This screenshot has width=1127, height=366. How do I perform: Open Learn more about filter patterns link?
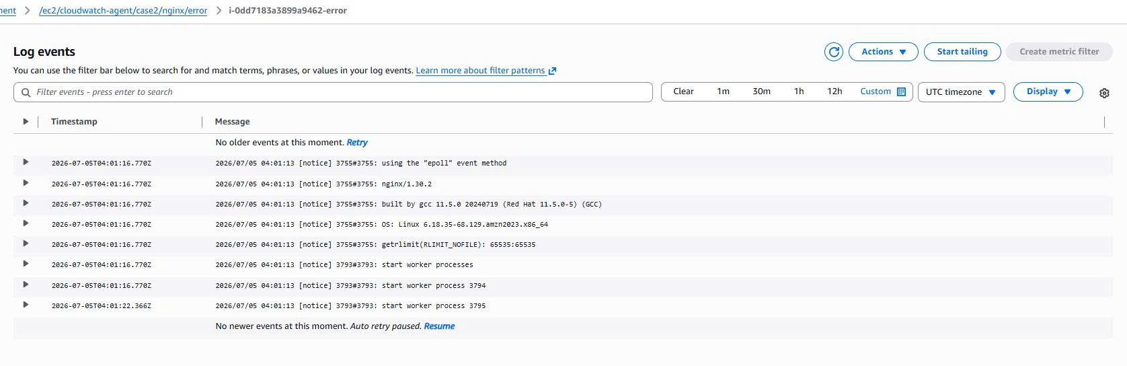click(x=485, y=71)
